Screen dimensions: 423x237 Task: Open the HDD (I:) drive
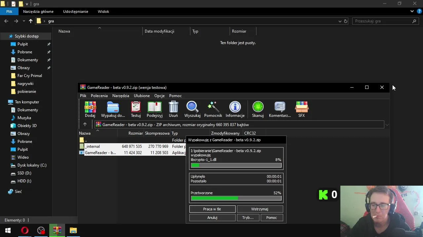click(24, 181)
